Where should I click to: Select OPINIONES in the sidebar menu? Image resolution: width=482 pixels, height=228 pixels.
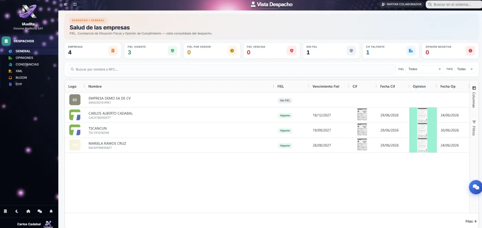pyautogui.click(x=24, y=58)
